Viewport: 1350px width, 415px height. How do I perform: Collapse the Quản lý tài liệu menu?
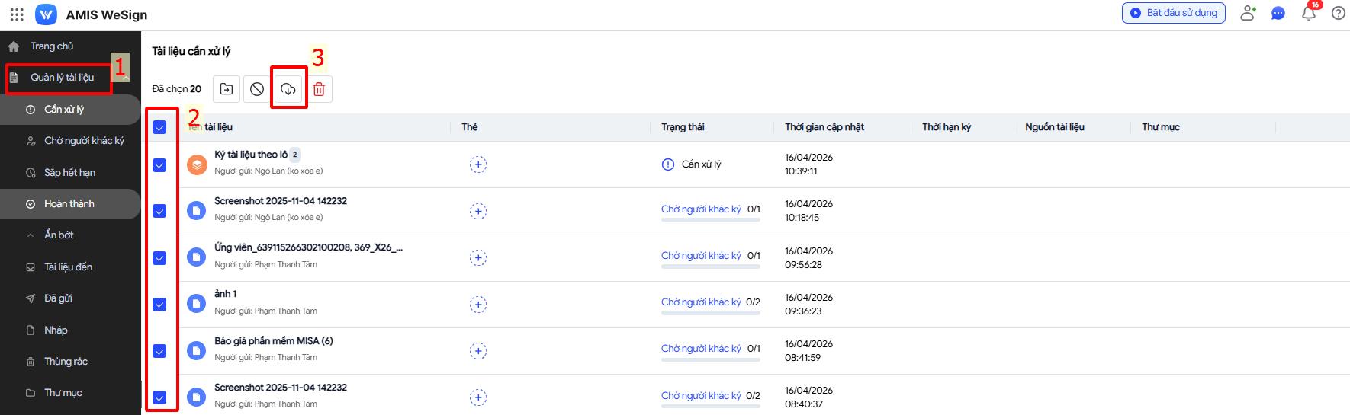coord(125,78)
